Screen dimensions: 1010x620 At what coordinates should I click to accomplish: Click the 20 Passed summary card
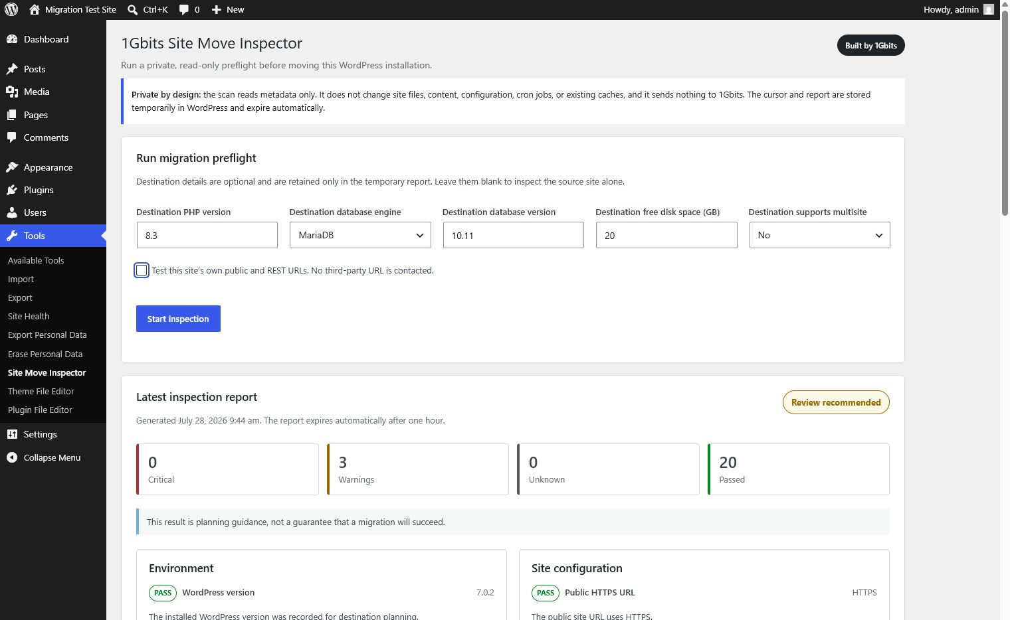click(x=799, y=469)
